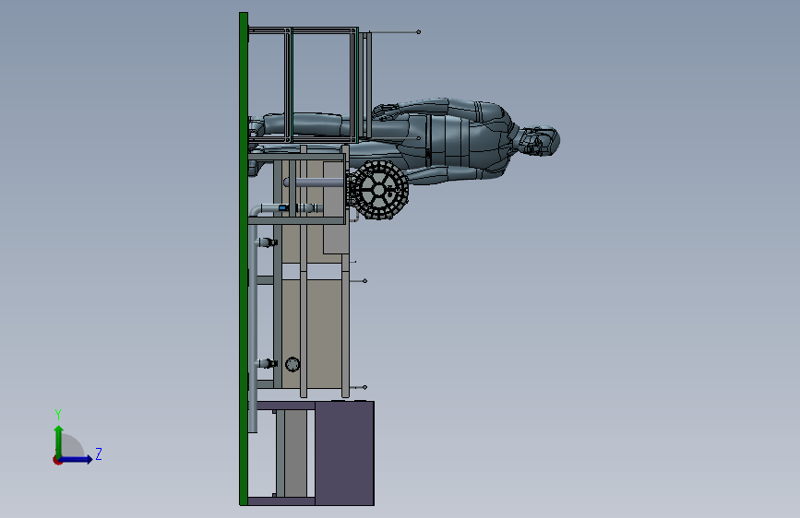This screenshot has width=800, height=518.
Task: Select the green vertical base plate
Action: coord(244,259)
